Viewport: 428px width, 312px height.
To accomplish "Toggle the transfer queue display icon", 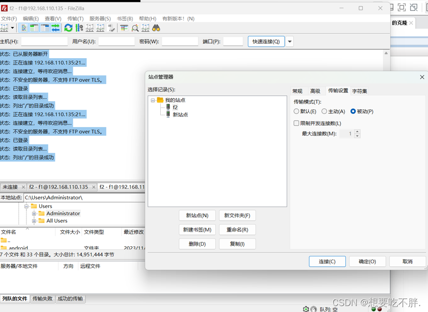I will pyautogui.click(x=55, y=28).
